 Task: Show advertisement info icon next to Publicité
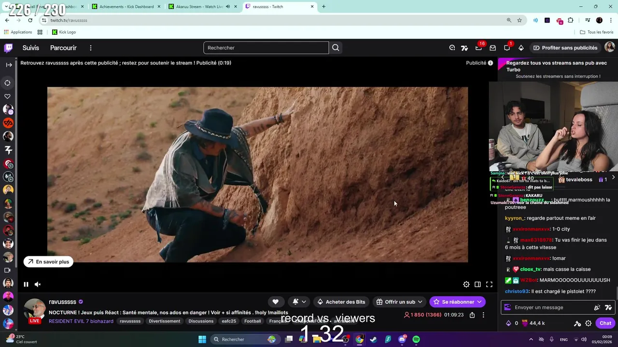pyautogui.click(x=490, y=63)
